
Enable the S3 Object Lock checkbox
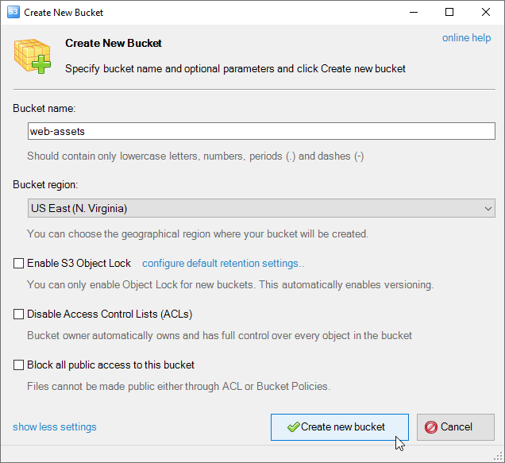(x=18, y=263)
